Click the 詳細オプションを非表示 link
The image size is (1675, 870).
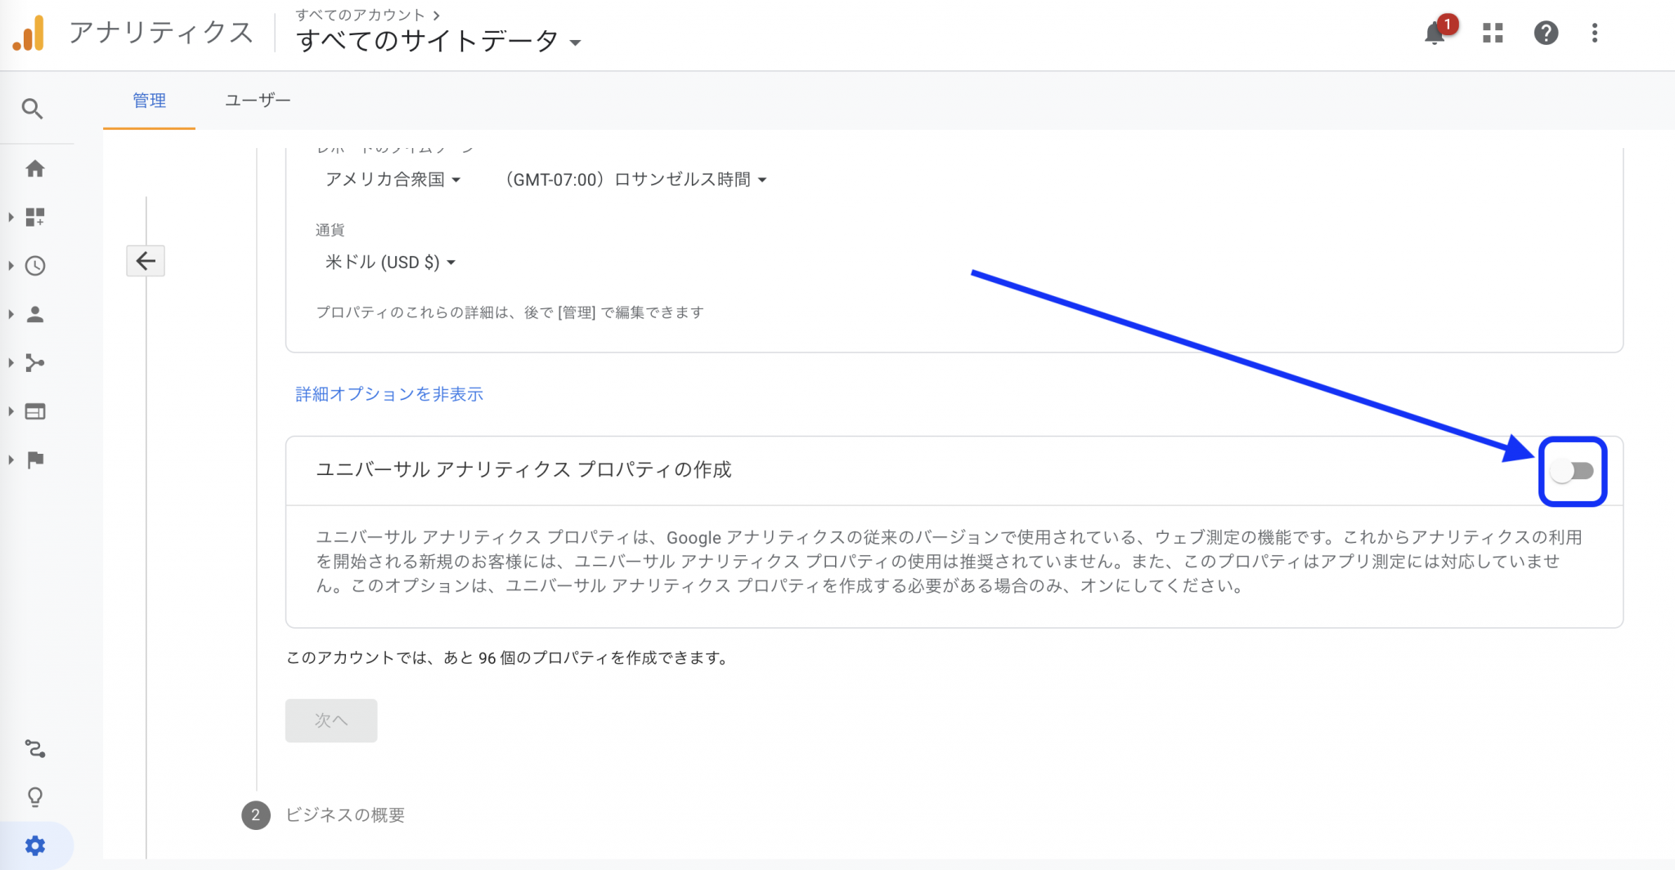pos(389,394)
